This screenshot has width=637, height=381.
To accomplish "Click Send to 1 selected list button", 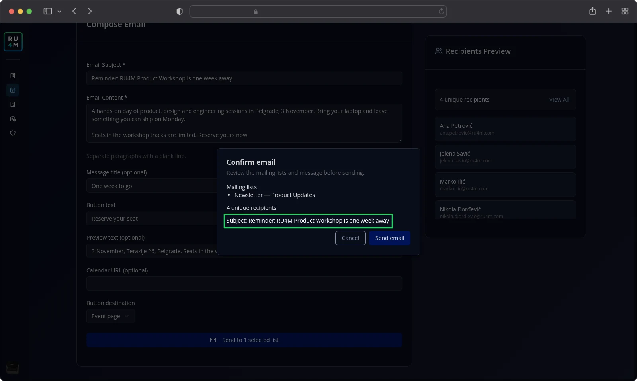I will [x=244, y=340].
